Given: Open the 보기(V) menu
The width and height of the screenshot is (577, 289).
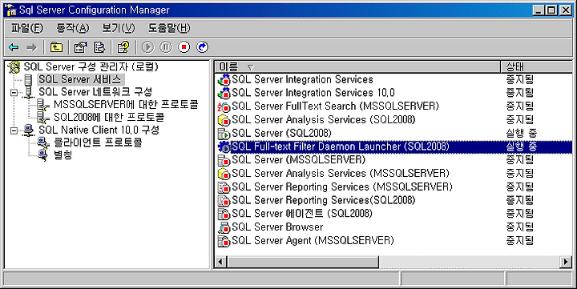Looking at the screenshot, I should coord(118,28).
